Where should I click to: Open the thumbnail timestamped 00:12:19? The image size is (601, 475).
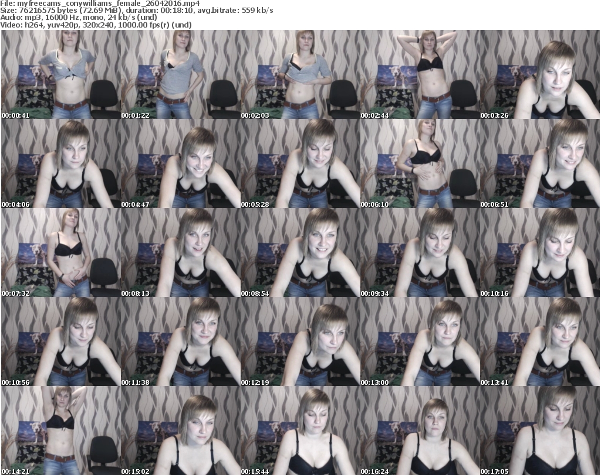coord(300,341)
